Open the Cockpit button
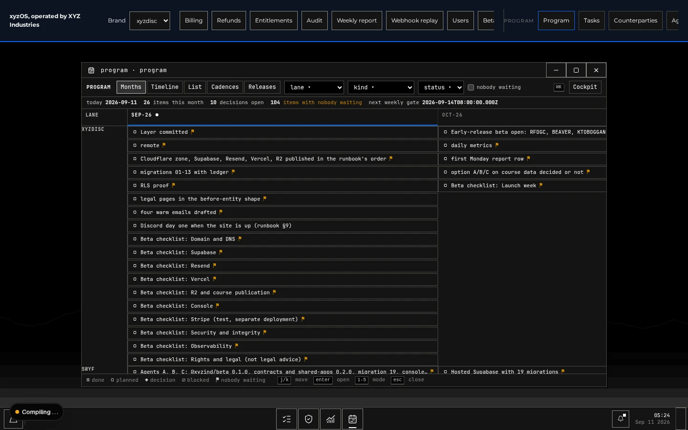This screenshot has height=430, width=688. 585,87
